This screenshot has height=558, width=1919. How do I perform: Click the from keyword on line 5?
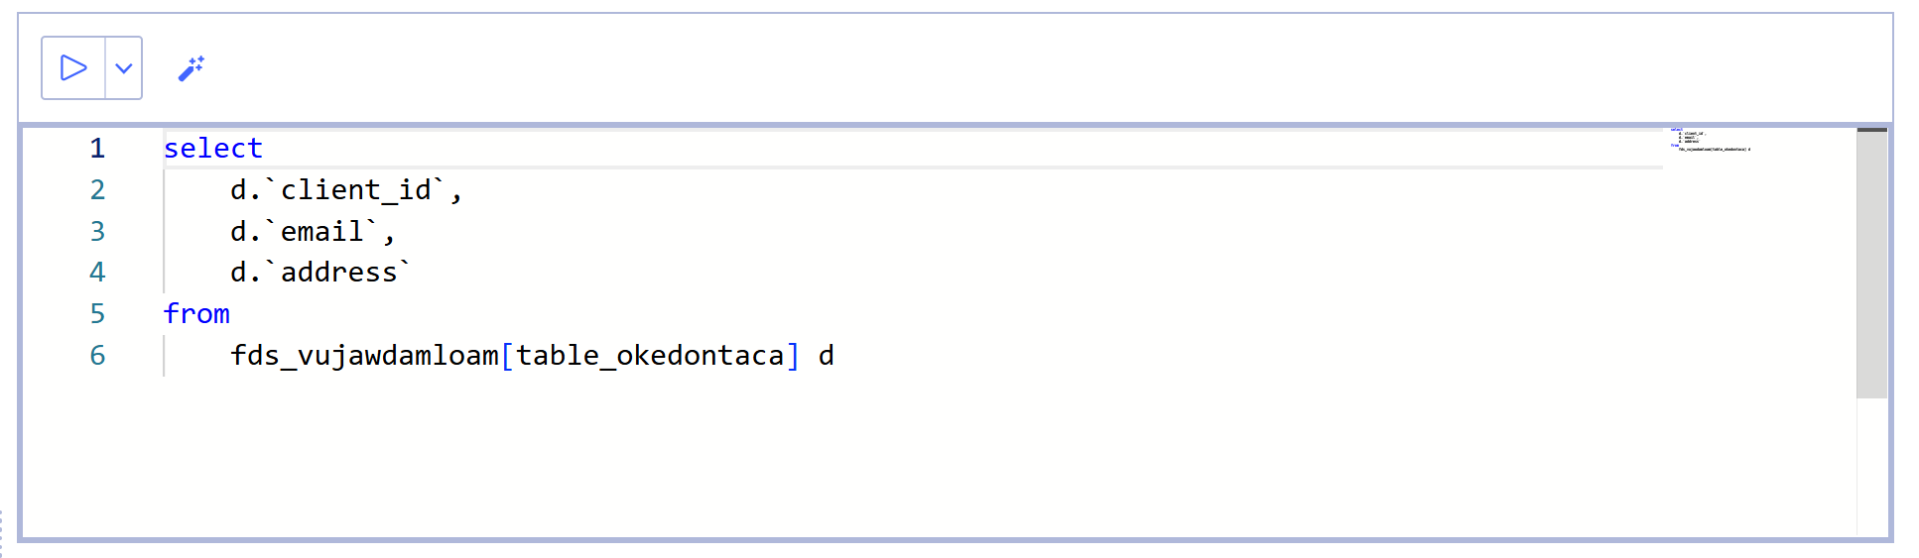(196, 314)
